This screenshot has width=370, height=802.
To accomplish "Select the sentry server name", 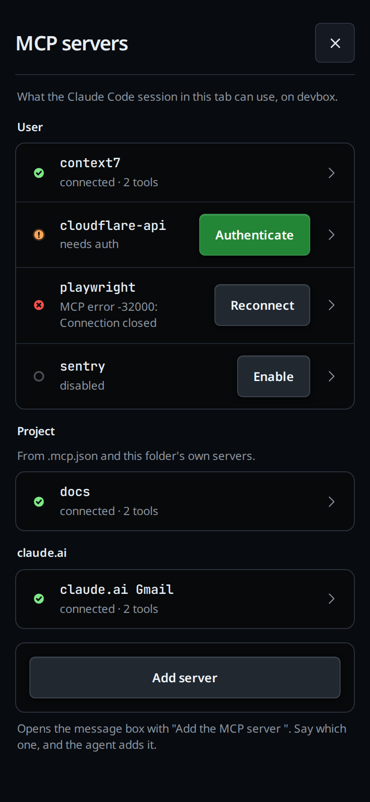I will pyautogui.click(x=83, y=366).
